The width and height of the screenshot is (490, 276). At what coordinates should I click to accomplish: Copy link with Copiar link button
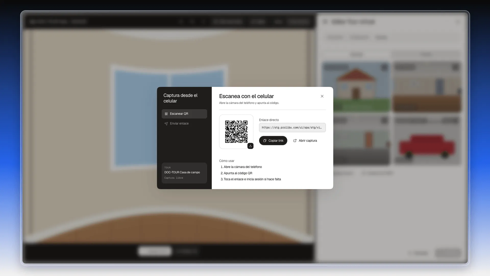273,141
